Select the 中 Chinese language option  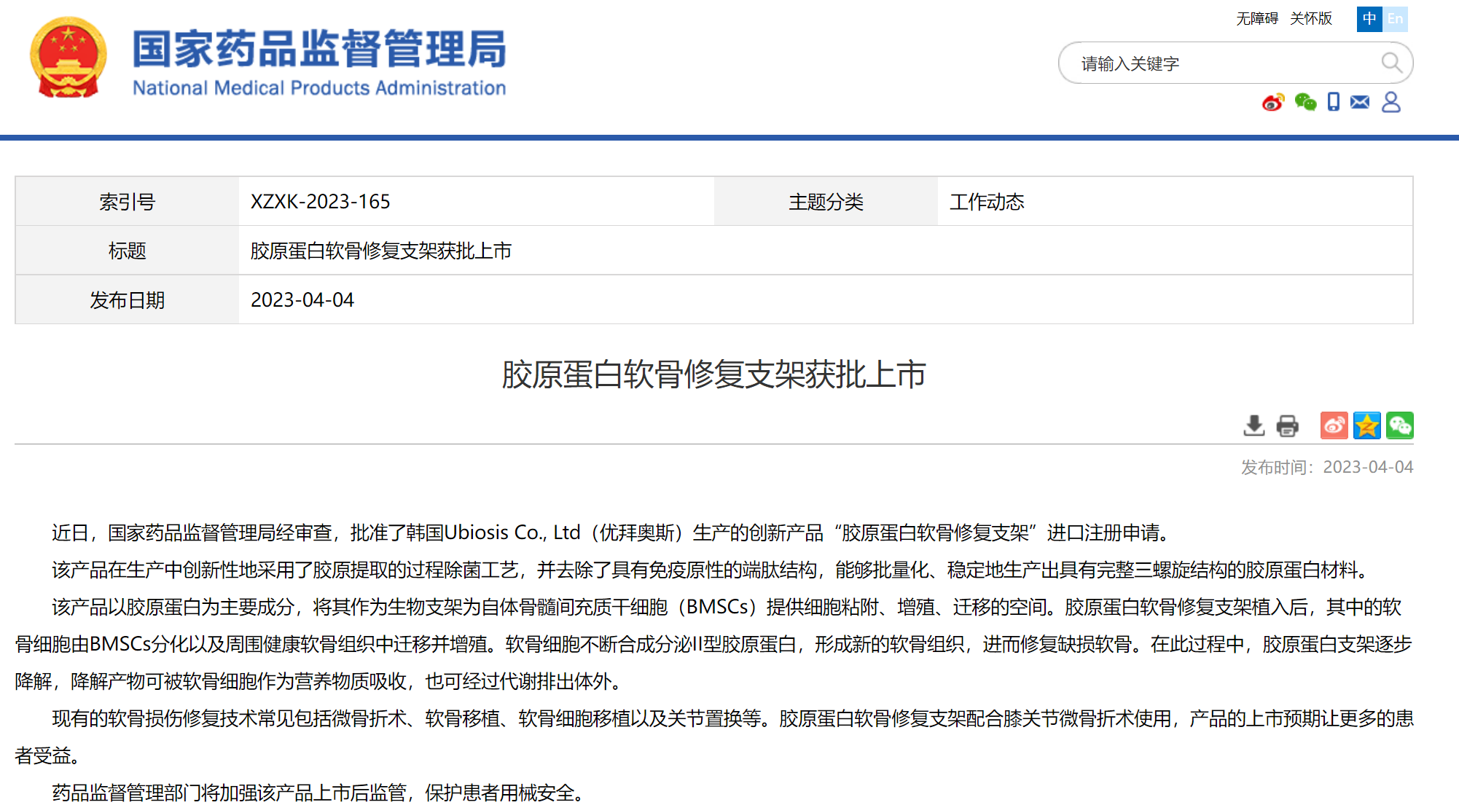coord(1369,19)
